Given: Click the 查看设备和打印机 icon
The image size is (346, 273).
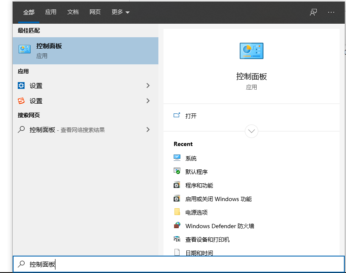Looking at the screenshot, I should pyautogui.click(x=177, y=239).
